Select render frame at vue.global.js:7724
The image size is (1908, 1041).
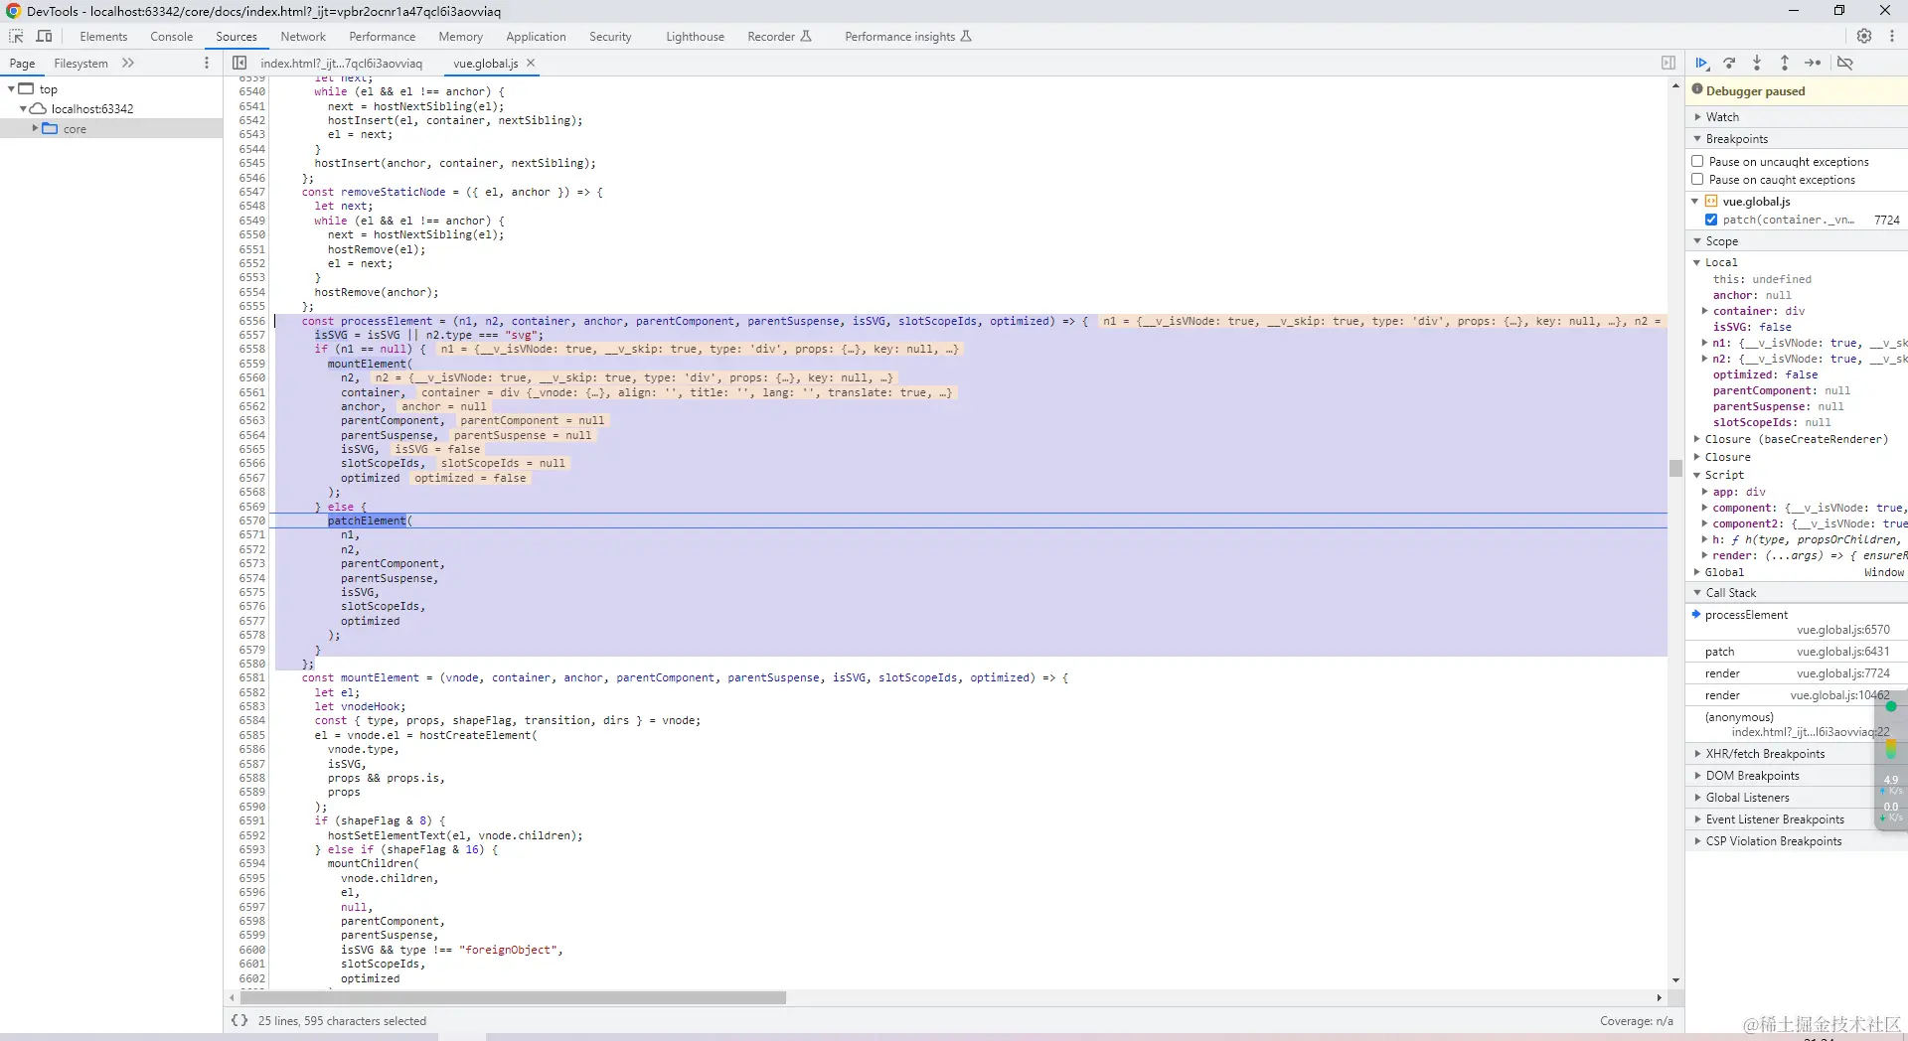coord(1796,673)
